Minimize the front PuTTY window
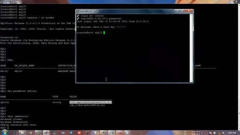The width and height of the screenshot is (240, 135). coord(177,11)
